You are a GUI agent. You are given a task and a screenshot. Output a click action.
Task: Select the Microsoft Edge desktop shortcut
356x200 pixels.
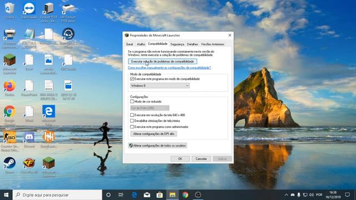(48, 115)
